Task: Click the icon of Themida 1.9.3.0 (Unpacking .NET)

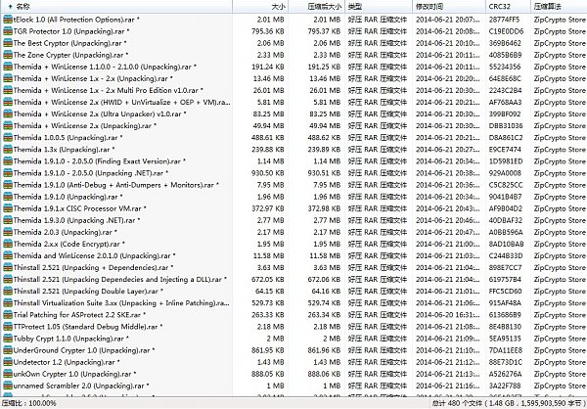Action: [x=8, y=220]
